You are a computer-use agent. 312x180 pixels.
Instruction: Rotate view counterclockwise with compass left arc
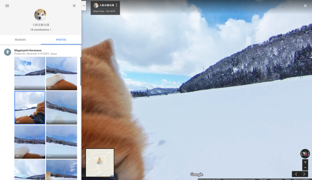pos(301,154)
